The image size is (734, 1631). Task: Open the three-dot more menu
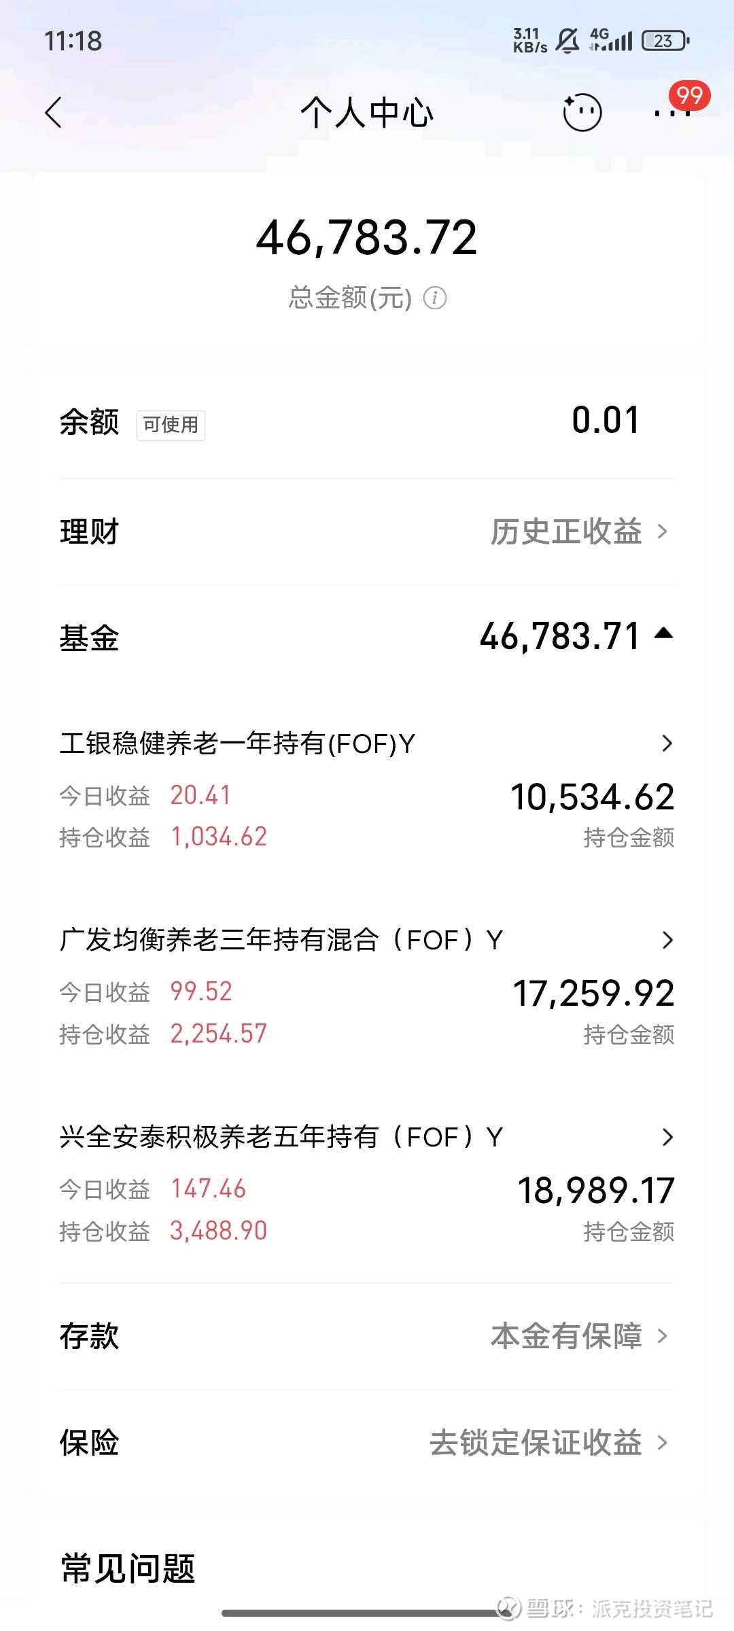672,113
